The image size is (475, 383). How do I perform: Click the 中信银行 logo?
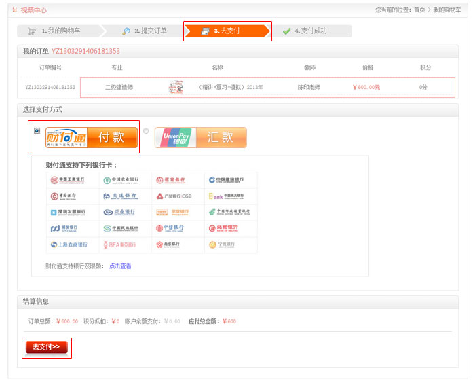[170, 228]
